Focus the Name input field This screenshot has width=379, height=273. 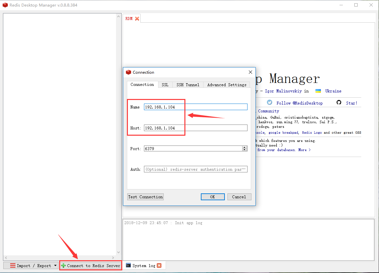click(196, 107)
